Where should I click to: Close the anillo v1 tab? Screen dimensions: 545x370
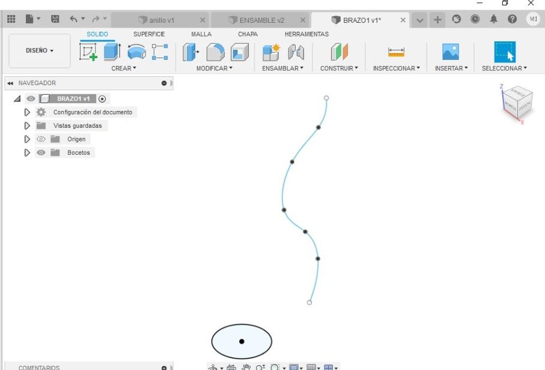pos(202,20)
